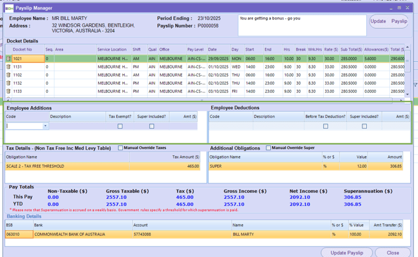
Task: Click into the bonus message text box
Action: pyautogui.click(x=302, y=25)
